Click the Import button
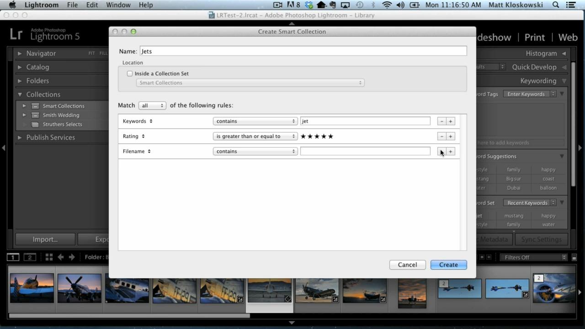The image size is (585, 329). pyautogui.click(x=45, y=239)
